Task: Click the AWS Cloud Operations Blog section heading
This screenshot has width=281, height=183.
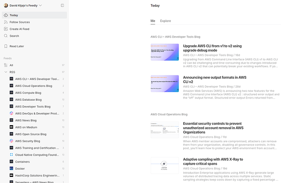Action: 169,115
